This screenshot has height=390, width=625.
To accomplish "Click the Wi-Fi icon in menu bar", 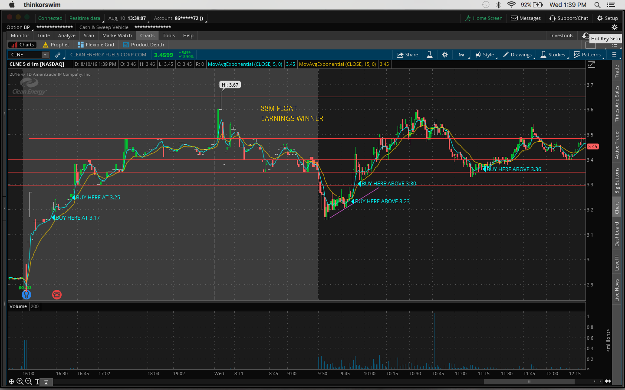I will coord(512,5).
